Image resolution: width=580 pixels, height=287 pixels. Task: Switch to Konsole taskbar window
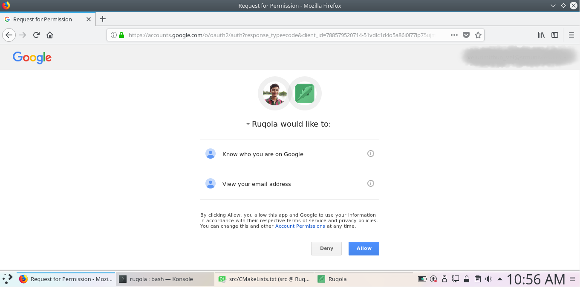point(164,279)
